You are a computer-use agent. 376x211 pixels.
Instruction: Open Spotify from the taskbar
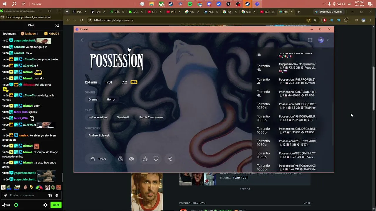(x=190, y=4)
